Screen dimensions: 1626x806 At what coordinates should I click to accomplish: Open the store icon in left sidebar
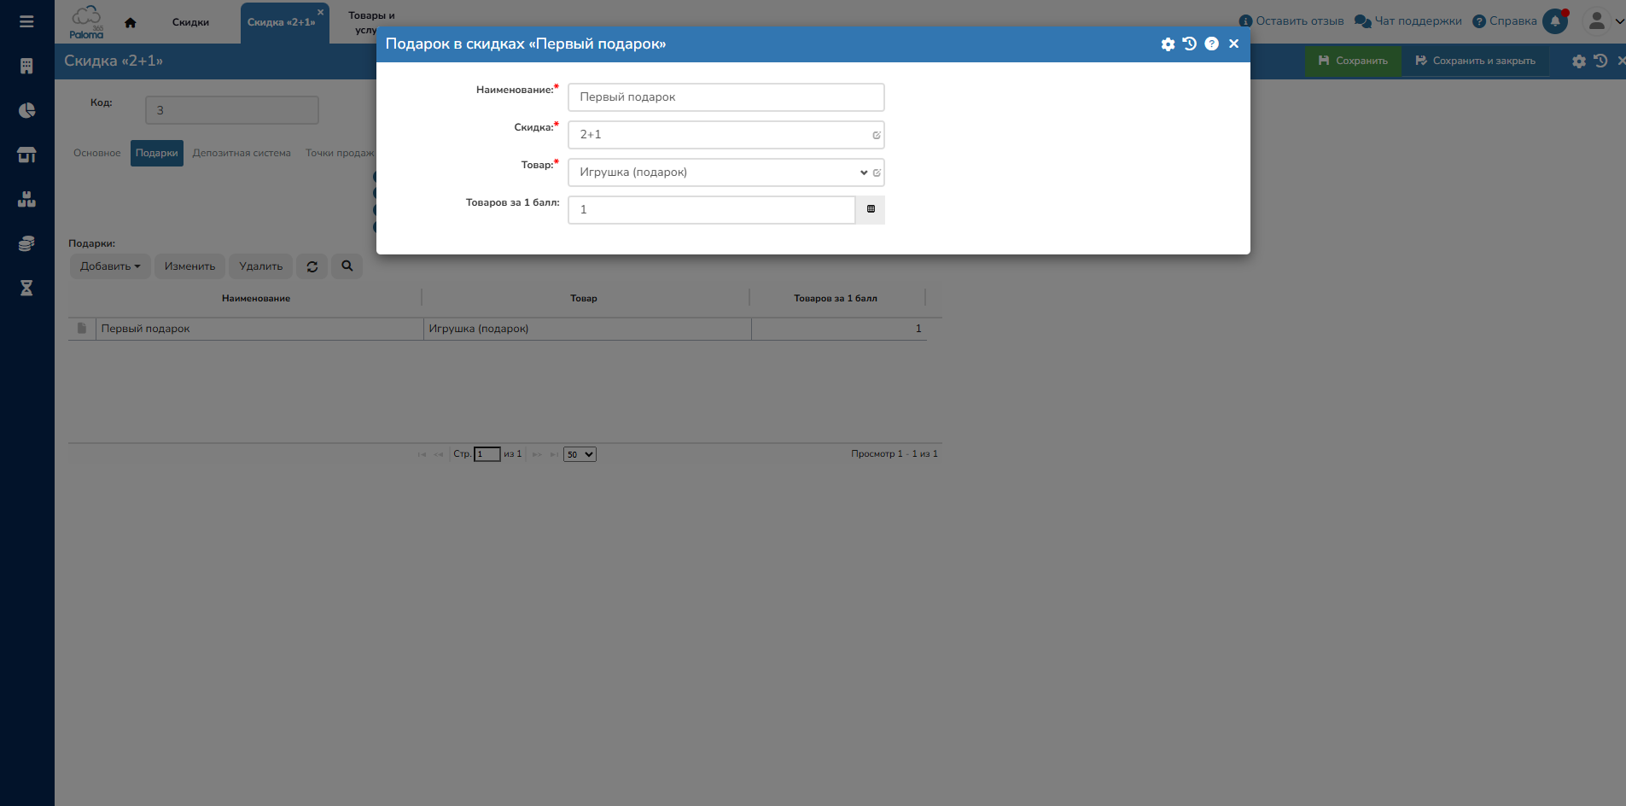tap(26, 155)
